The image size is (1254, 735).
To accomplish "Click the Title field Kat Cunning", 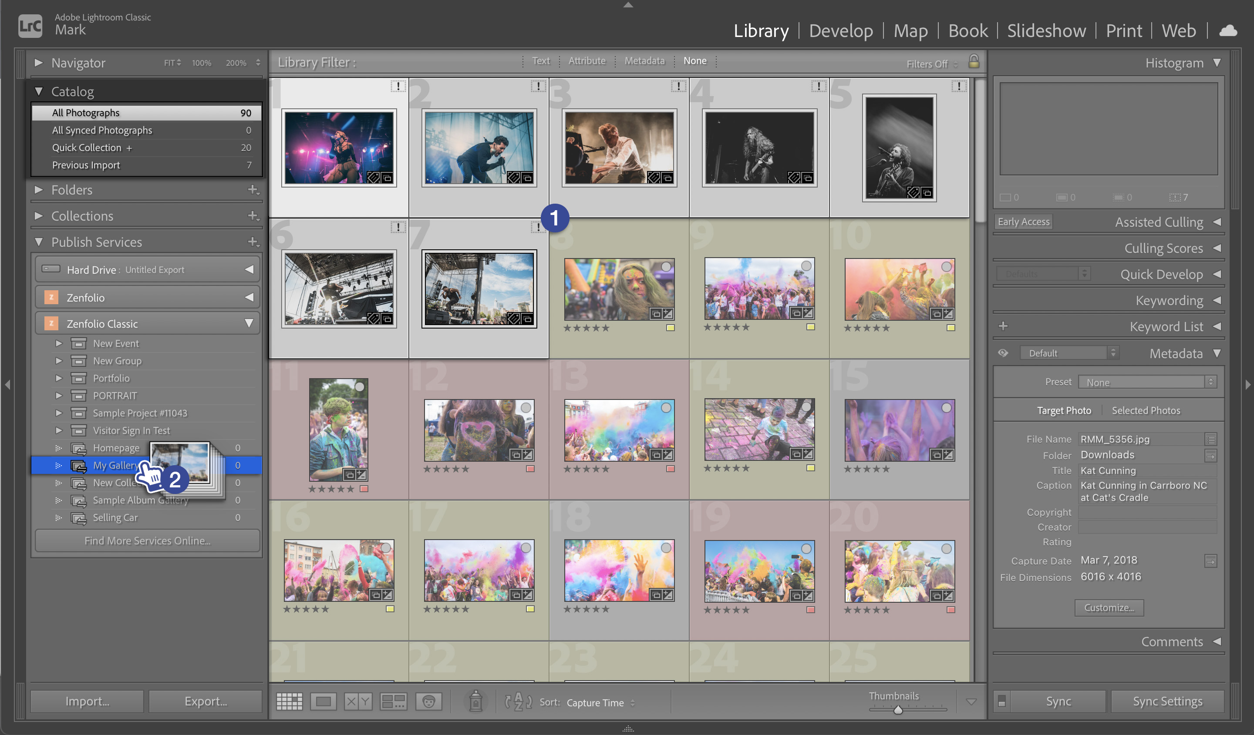I will 1147,470.
